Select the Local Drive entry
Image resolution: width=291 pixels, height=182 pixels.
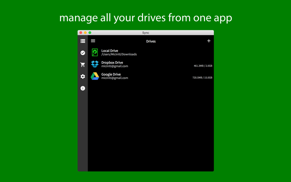(151, 52)
